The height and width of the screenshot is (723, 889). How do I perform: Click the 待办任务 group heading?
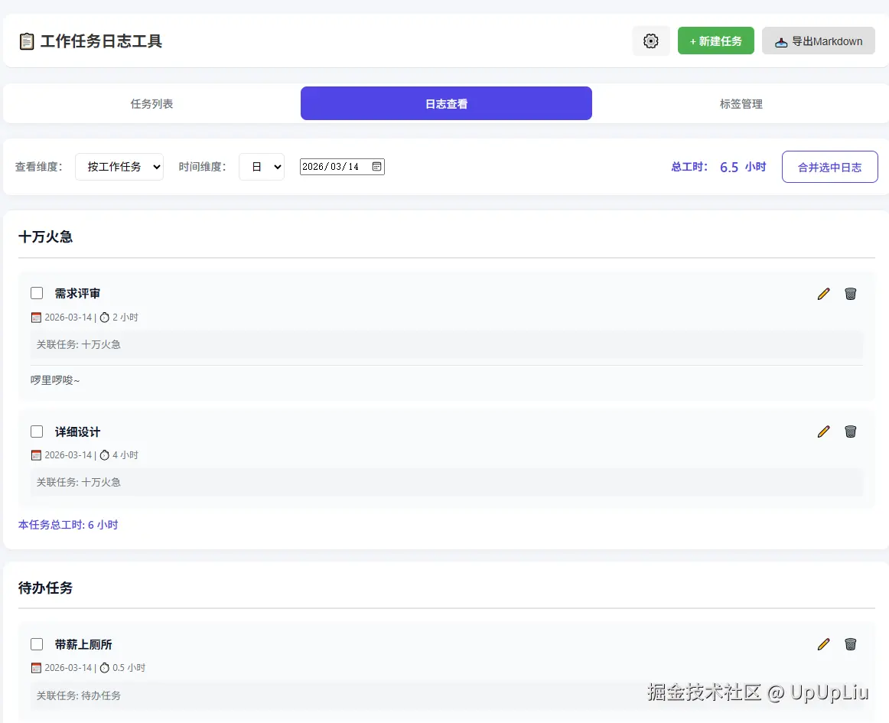[45, 588]
